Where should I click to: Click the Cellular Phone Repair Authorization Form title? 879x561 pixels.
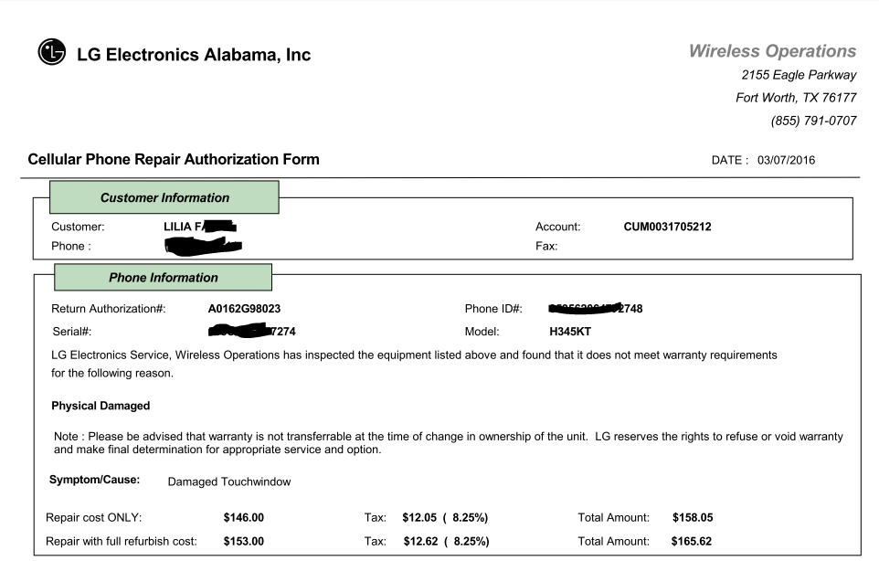coord(174,160)
